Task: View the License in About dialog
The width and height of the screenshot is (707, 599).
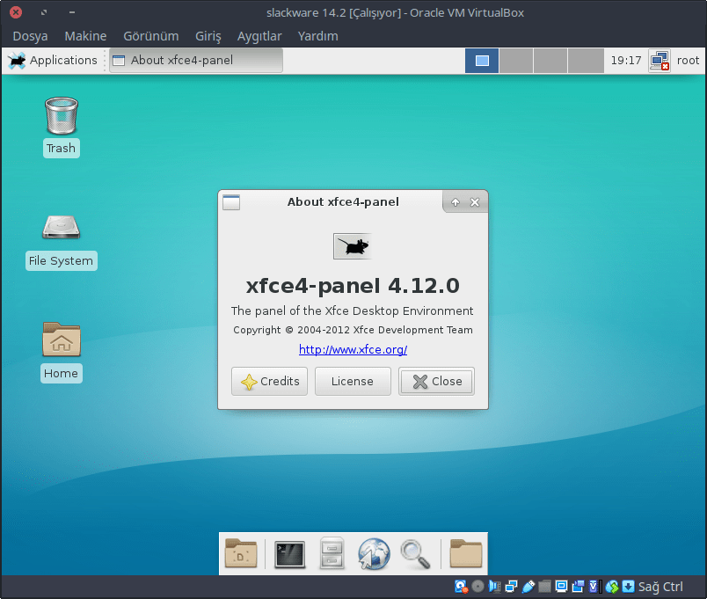Action: 353,382
